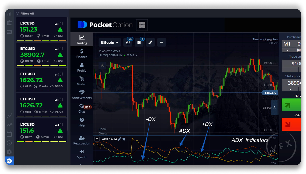
Task: Select the LTCUSD 151.23 signal card
Action: click(x=41, y=29)
